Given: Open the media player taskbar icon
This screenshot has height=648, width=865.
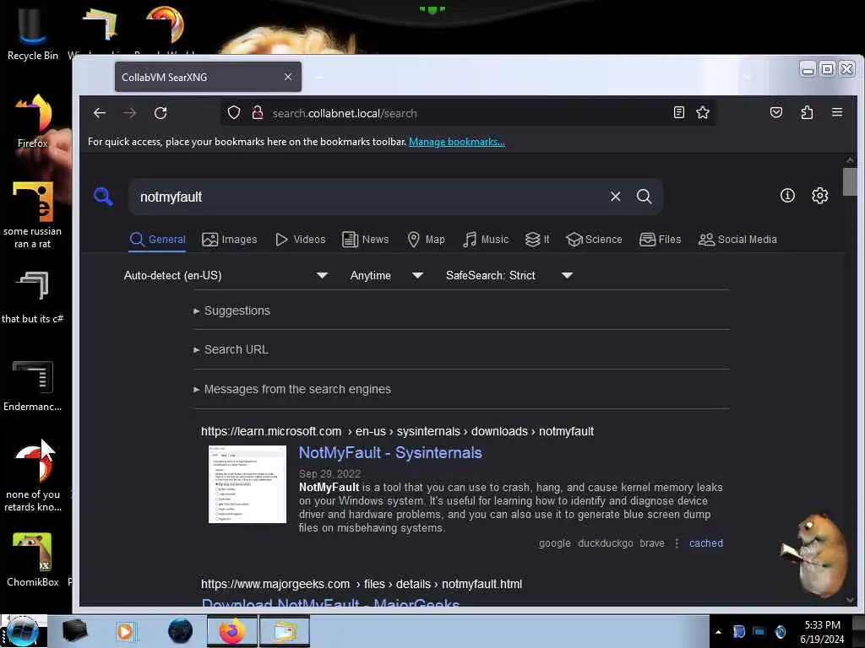Looking at the screenshot, I should (125, 631).
